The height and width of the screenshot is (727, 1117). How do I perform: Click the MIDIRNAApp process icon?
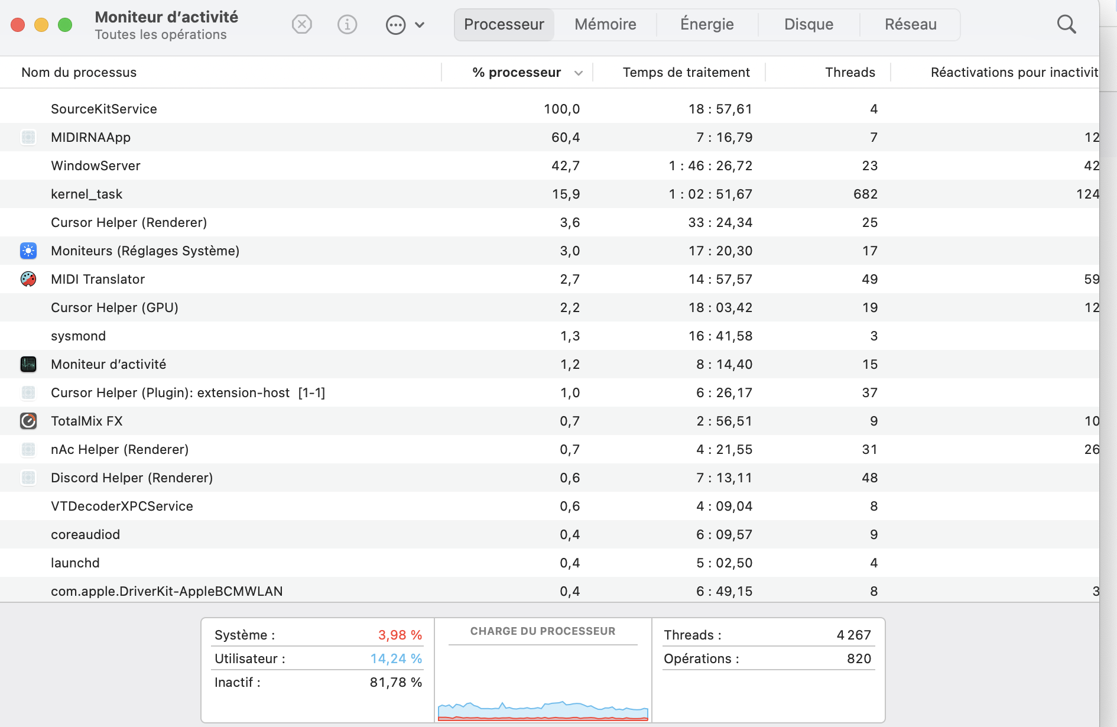pos(28,137)
